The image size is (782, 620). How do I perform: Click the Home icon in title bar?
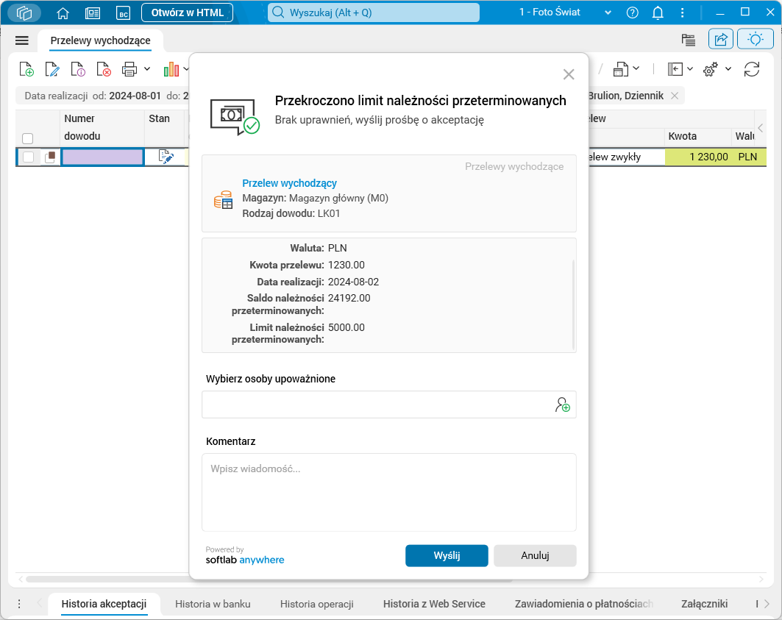63,13
